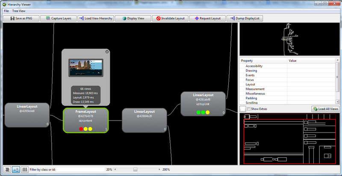Click the Display View button
The height and width of the screenshot is (176, 342).
click(x=133, y=18)
